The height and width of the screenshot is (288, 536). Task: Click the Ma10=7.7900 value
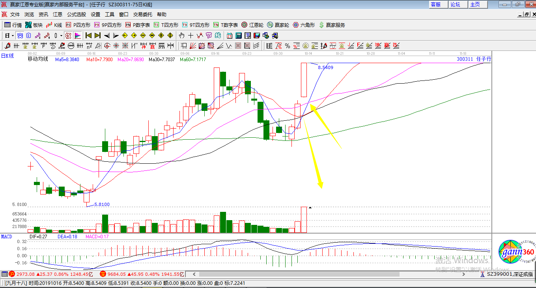tap(100, 60)
